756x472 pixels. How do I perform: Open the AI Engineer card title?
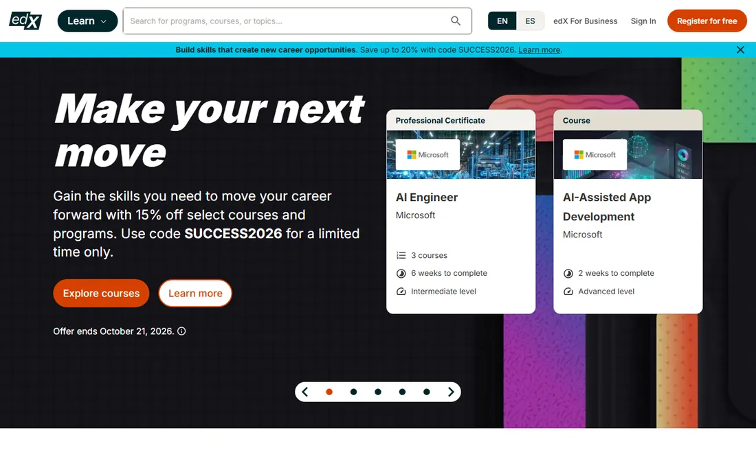[427, 198]
